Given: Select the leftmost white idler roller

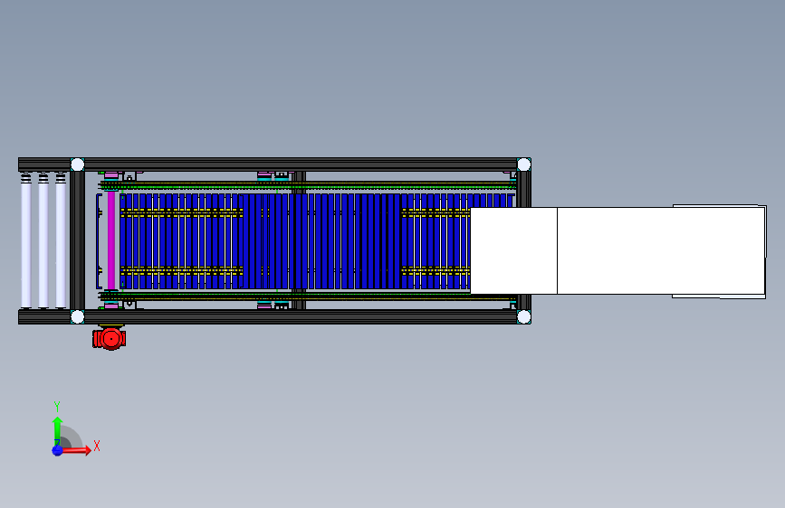Looking at the screenshot, I should 26,240.
